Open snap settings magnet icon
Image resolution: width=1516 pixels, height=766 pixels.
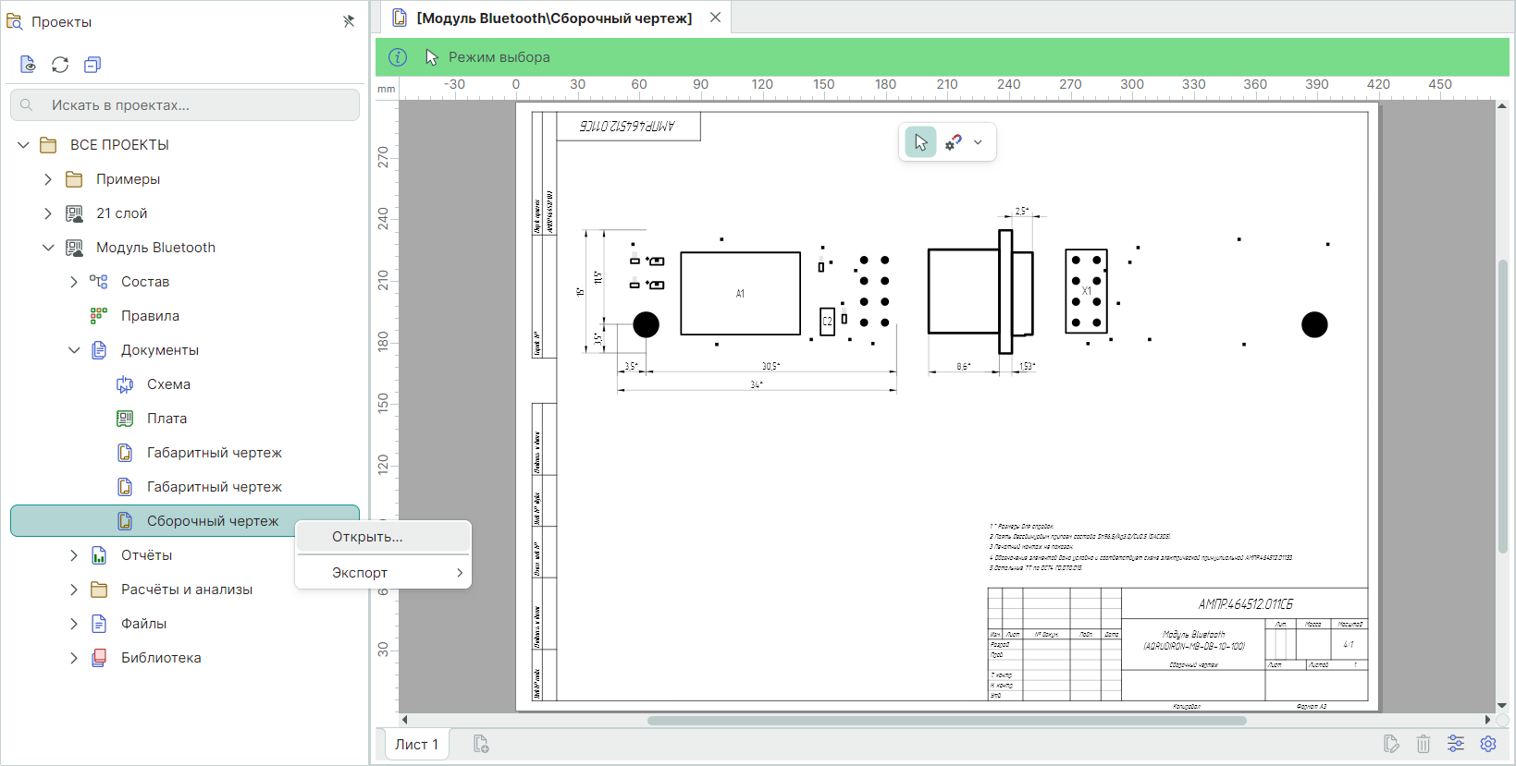coord(953,142)
